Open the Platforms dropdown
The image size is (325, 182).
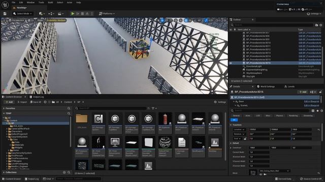tap(107, 14)
